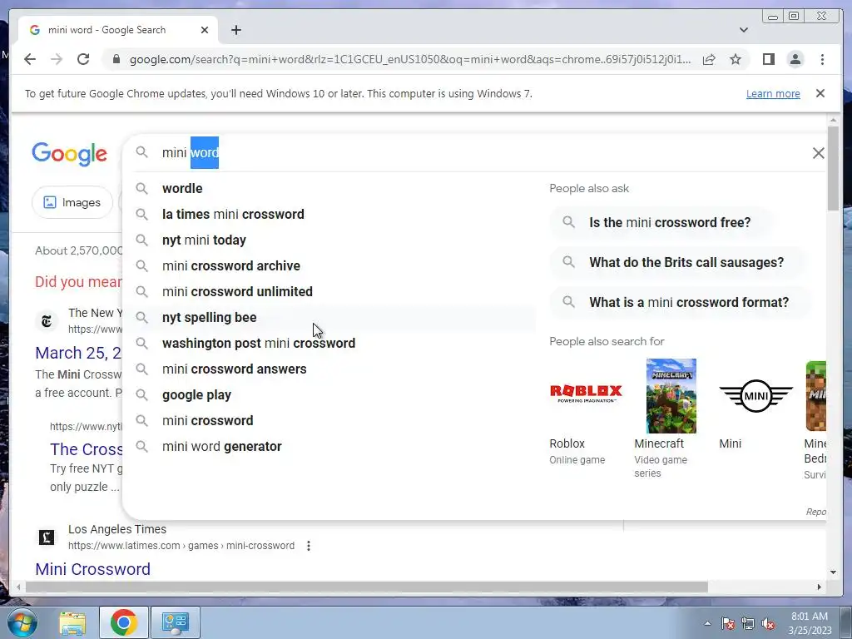
Task: Choose the nyt spelling bee suggestion
Action: click(x=331, y=317)
